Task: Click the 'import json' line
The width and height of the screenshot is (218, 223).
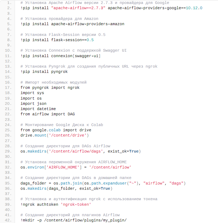Action: coord(33,104)
